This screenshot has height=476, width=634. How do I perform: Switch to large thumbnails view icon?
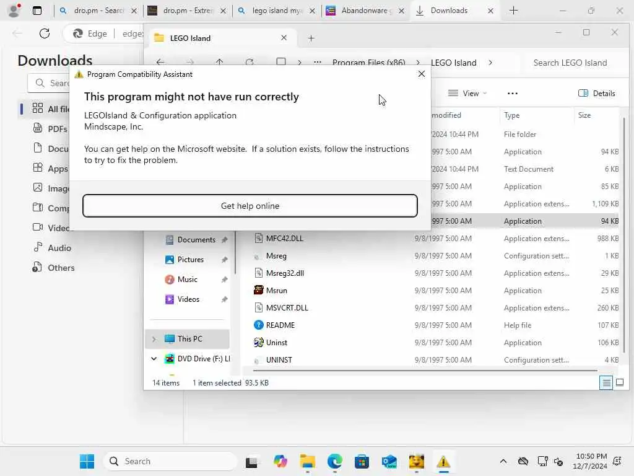click(619, 382)
